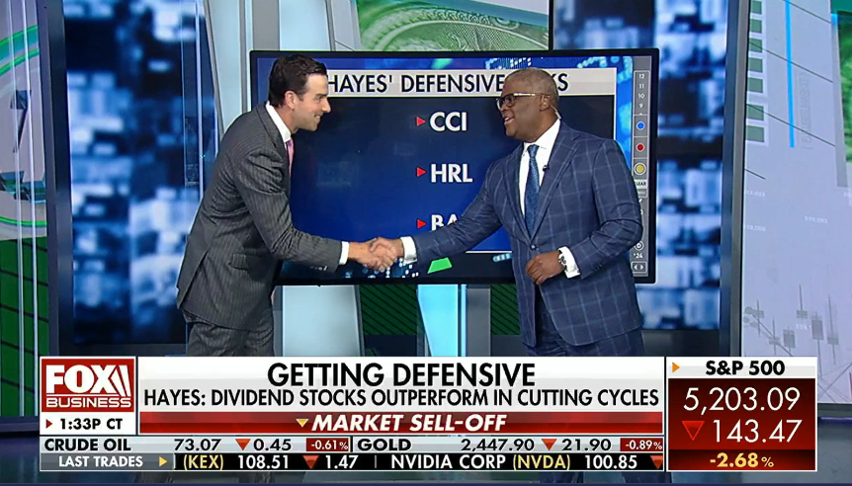The image size is (852, 486).
Task: Click the GETTING DEFENSIVE headline
Action: tap(401, 374)
